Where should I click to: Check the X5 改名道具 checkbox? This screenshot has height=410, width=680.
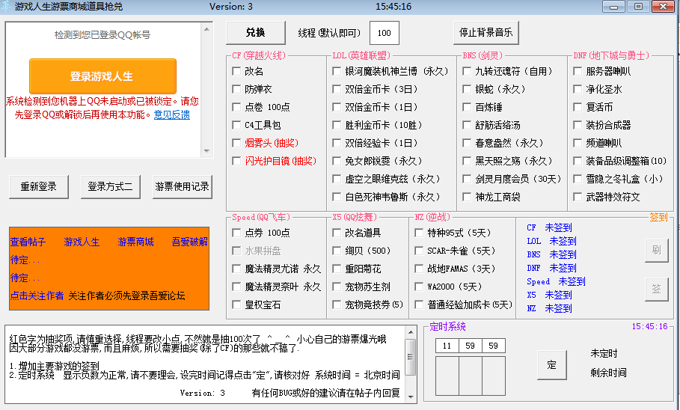click(x=337, y=233)
